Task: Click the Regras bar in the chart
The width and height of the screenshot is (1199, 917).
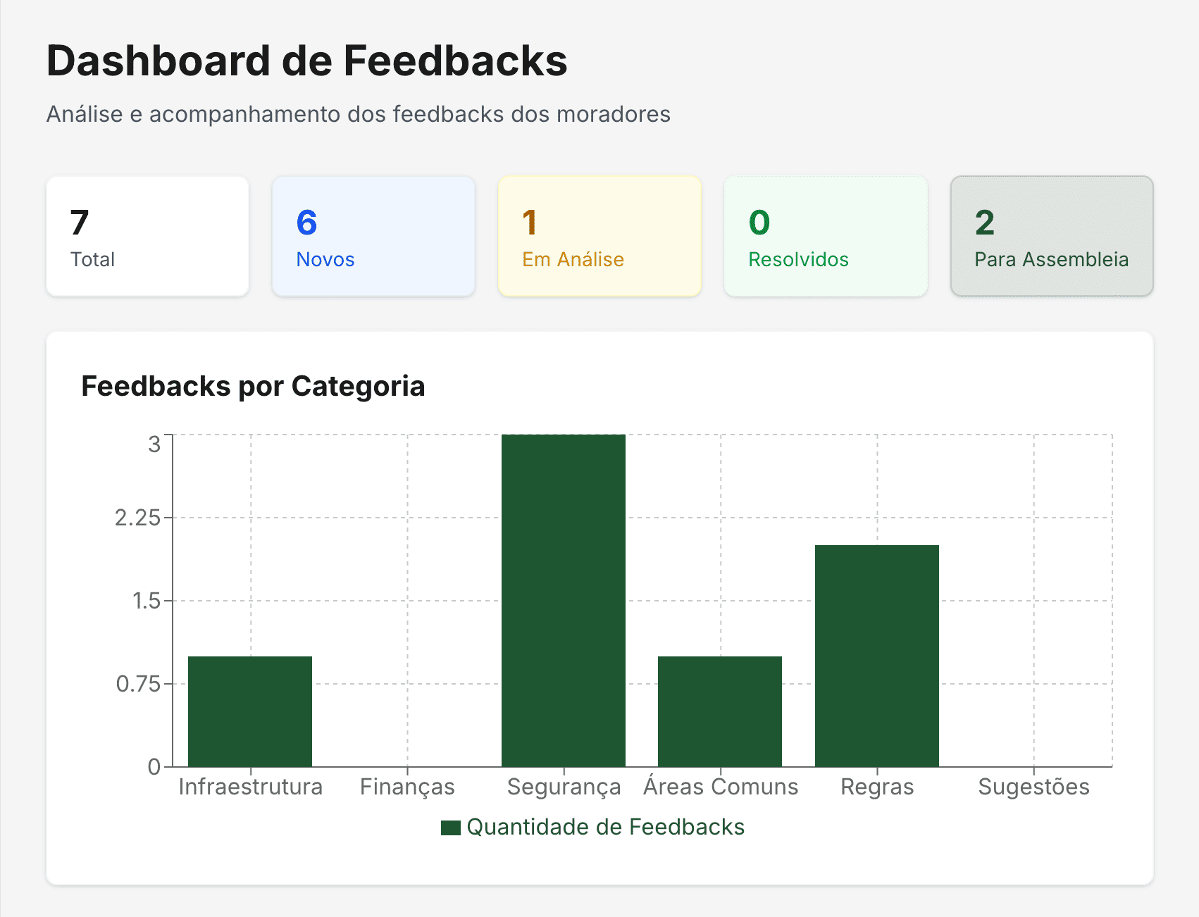Action: (876, 655)
